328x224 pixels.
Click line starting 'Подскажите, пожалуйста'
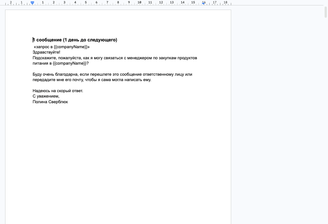(115, 58)
